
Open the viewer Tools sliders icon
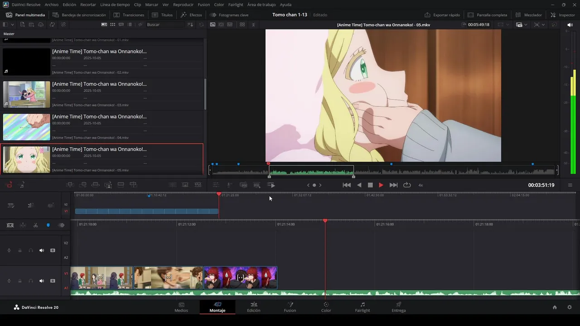(216, 185)
